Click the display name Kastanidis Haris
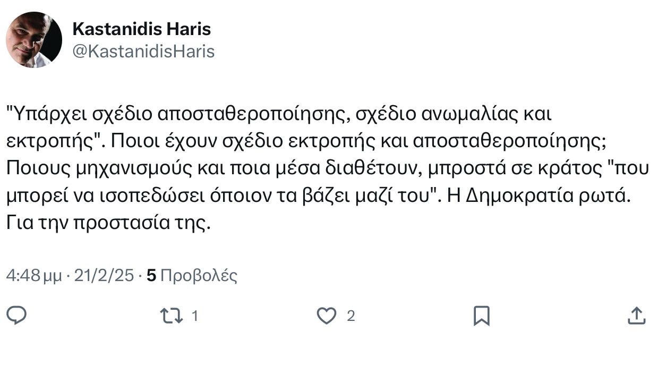The width and height of the screenshot is (658, 365). click(x=141, y=29)
